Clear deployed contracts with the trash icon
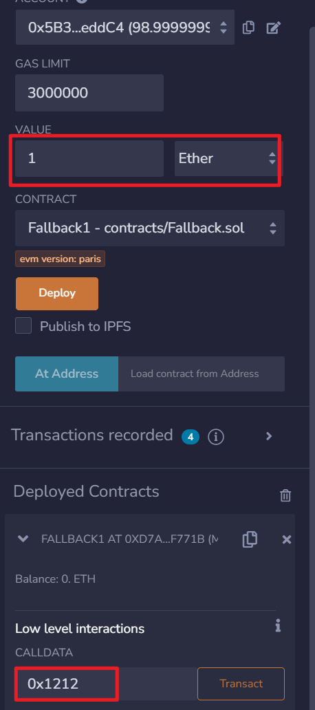The image size is (315, 710). pos(285,495)
